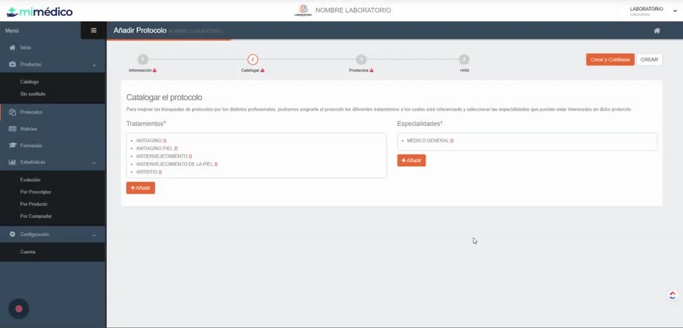Open the LABORATORIO user dropdown
This screenshot has height=328, width=683.
point(654,11)
